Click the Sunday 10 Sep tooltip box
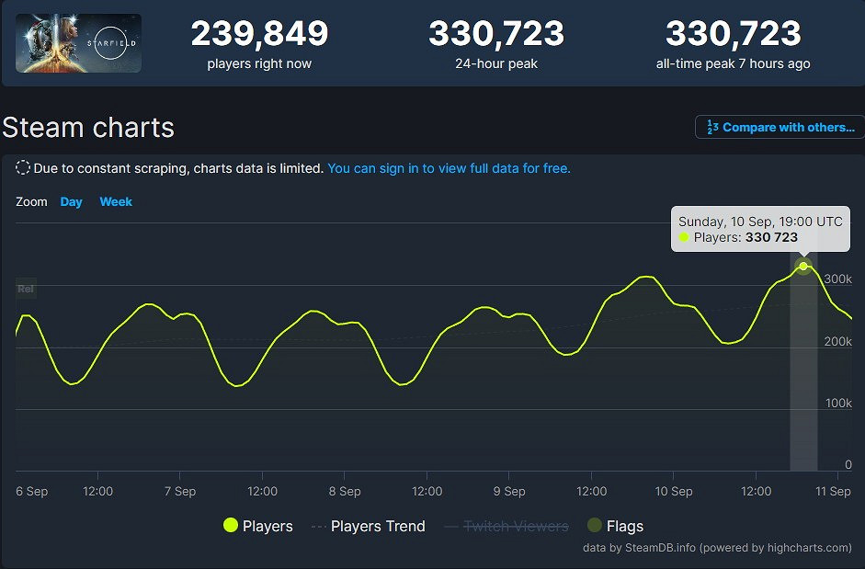The height and width of the screenshot is (569, 865). (x=760, y=230)
